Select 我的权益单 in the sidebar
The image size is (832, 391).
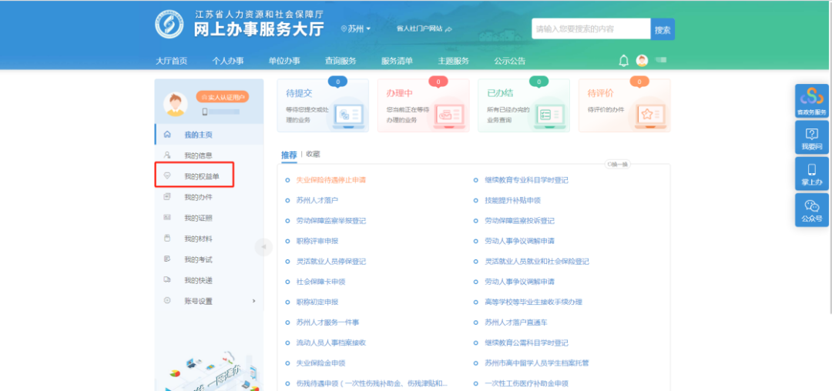pos(201,176)
